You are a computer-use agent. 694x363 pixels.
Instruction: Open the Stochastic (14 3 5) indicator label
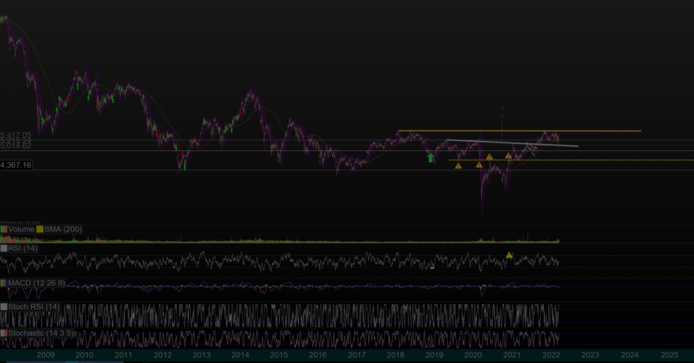(41, 333)
